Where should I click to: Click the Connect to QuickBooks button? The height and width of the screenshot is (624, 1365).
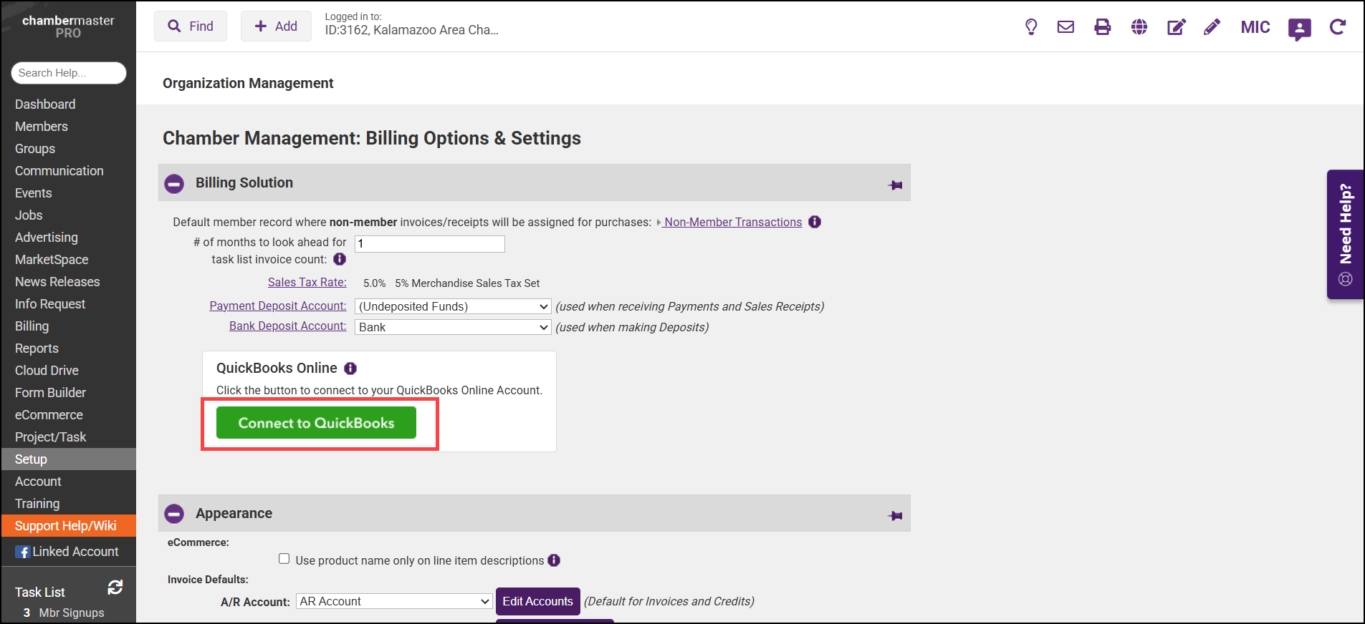(x=316, y=423)
